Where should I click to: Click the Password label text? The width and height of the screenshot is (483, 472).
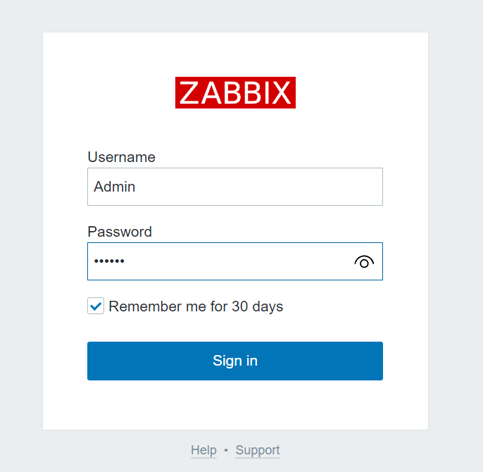pos(120,232)
